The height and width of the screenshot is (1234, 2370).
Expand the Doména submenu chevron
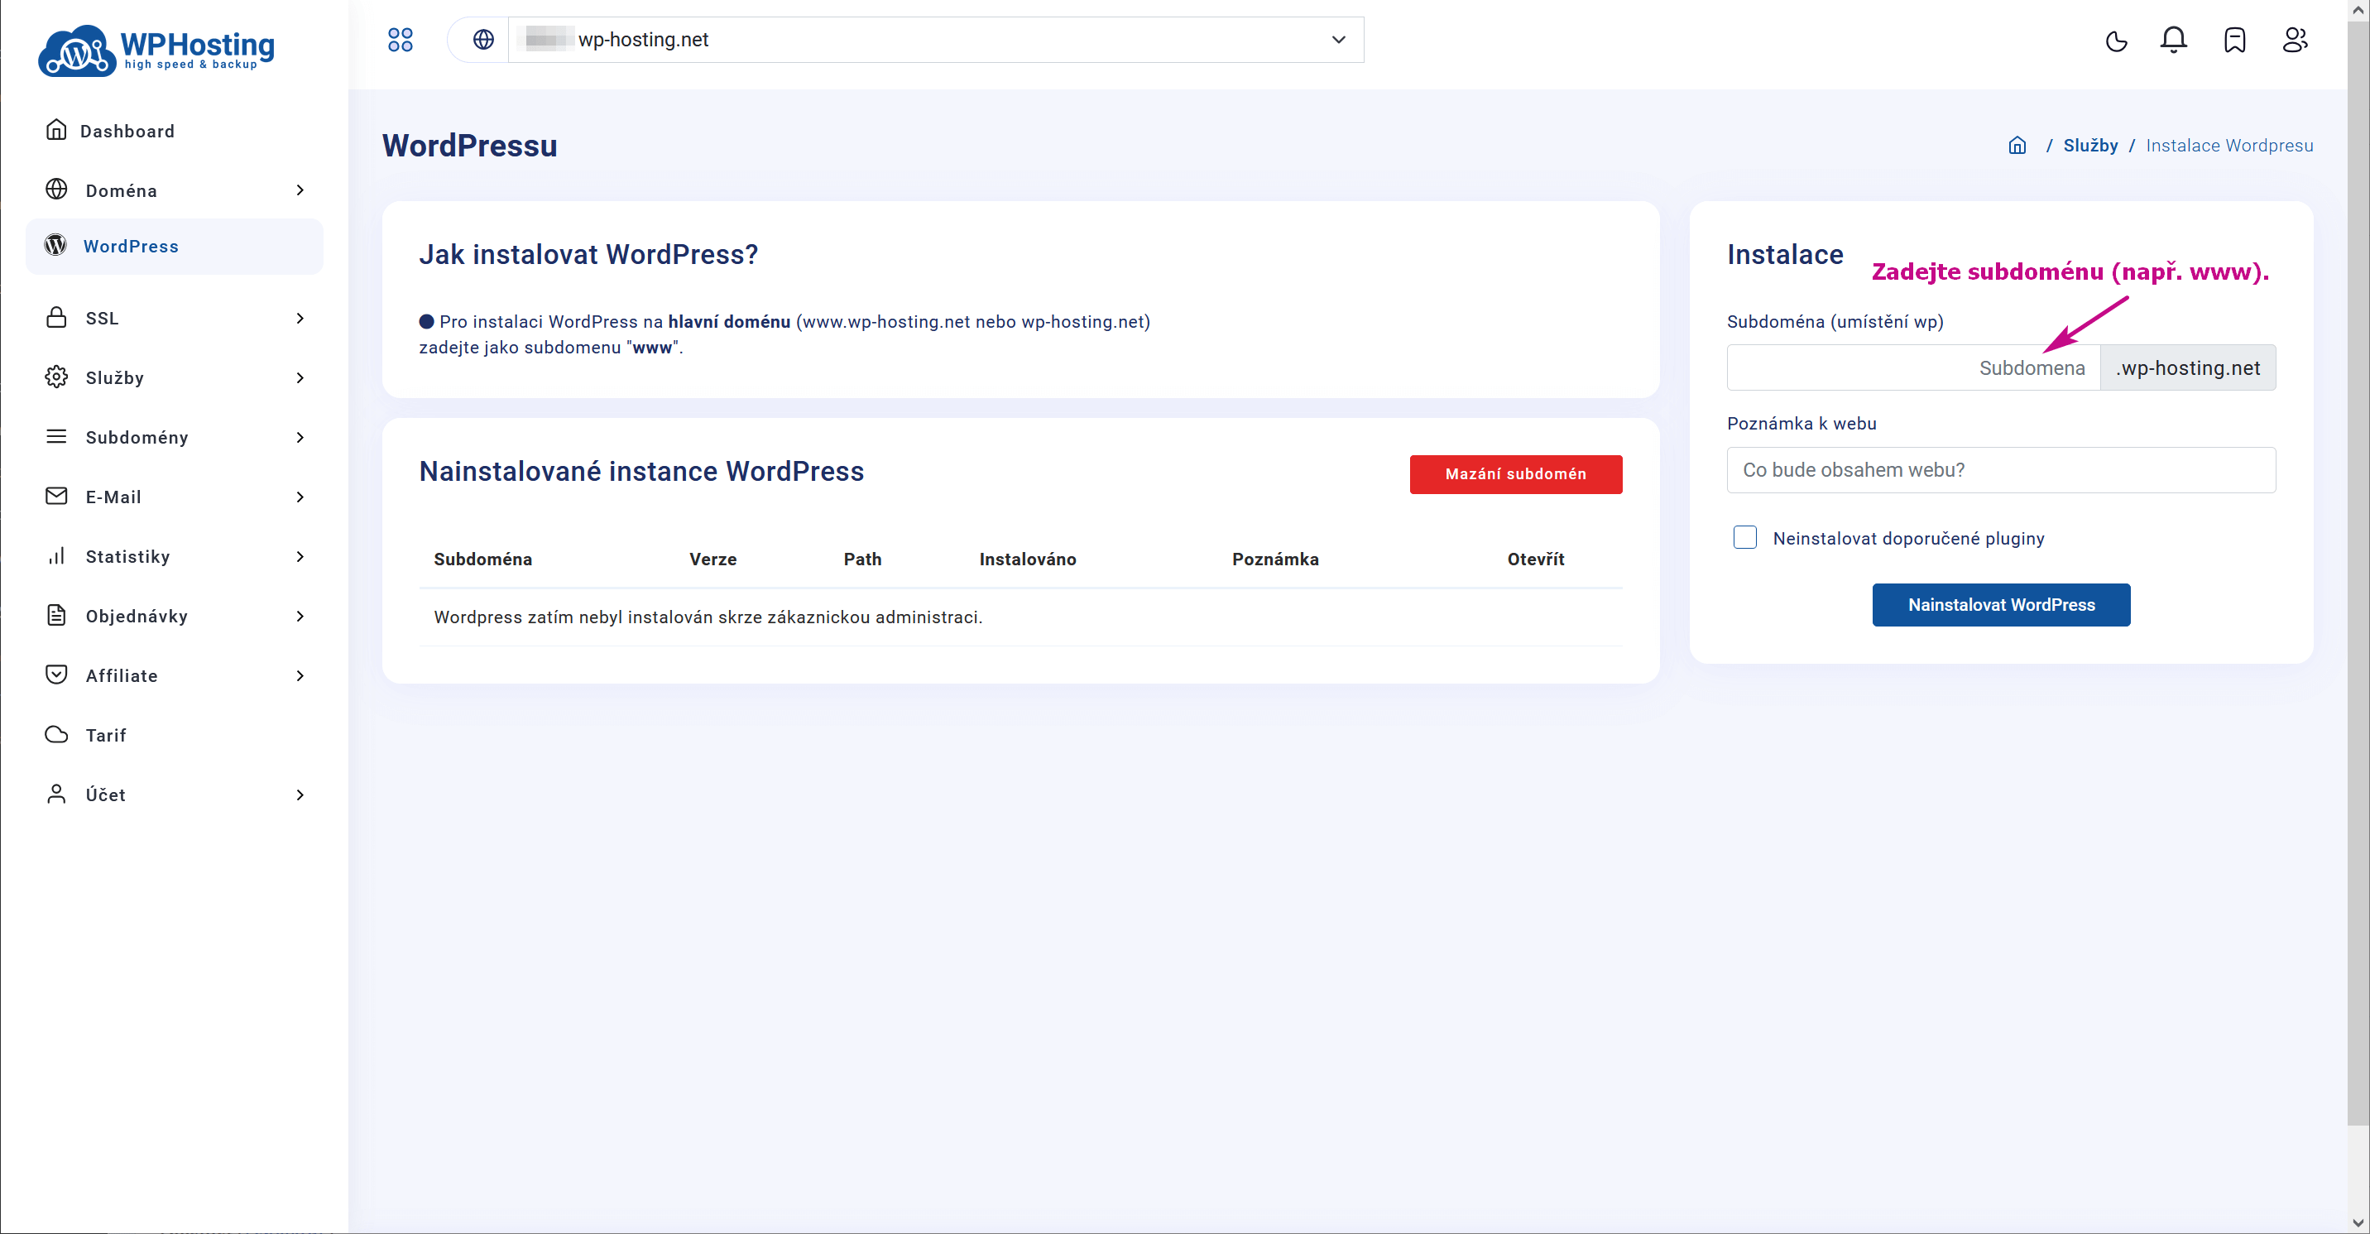coord(300,190)
